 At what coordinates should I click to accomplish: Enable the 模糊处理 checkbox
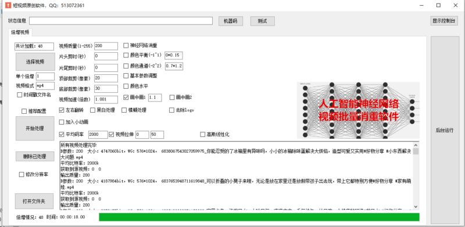coord(124,110)
